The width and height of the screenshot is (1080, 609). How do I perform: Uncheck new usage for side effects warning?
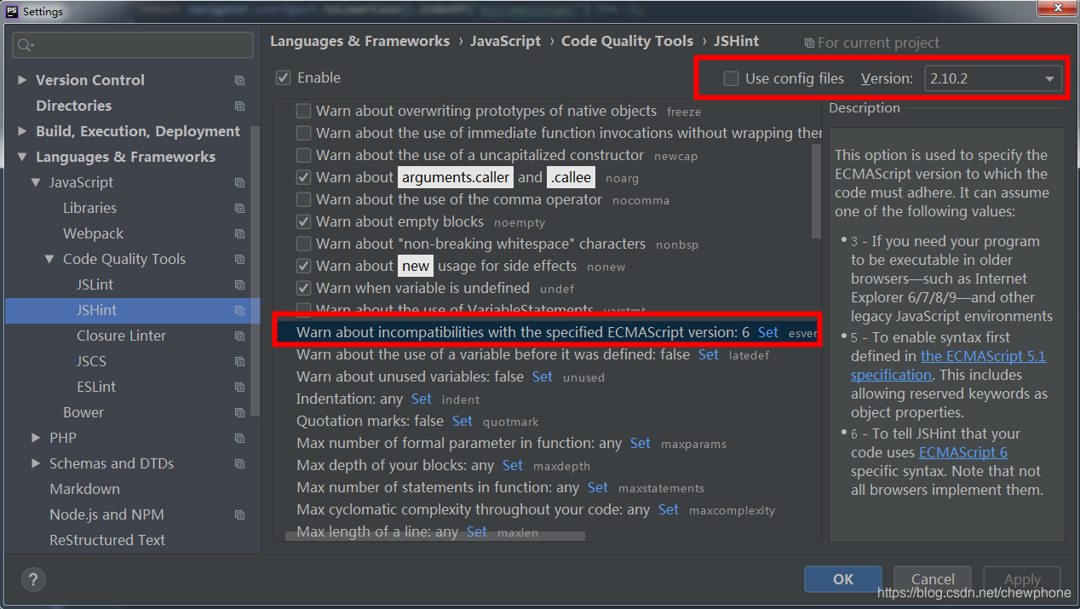(303, 266)
